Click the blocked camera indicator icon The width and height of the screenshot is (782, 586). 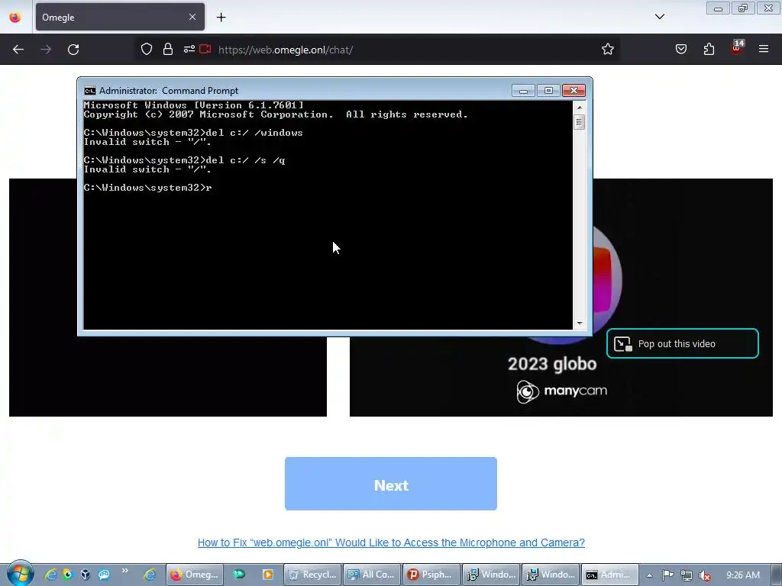point(205,49)
